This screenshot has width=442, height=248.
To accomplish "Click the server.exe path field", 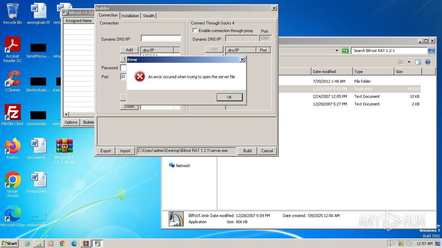I will coord(186,151).
